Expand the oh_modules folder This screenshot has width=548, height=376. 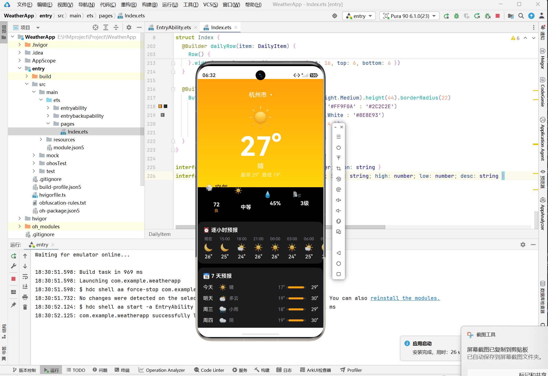click(20, 226)
